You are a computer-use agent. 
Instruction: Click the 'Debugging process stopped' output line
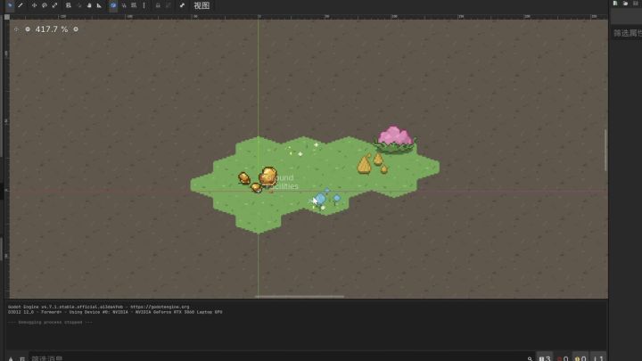(50, 322)
